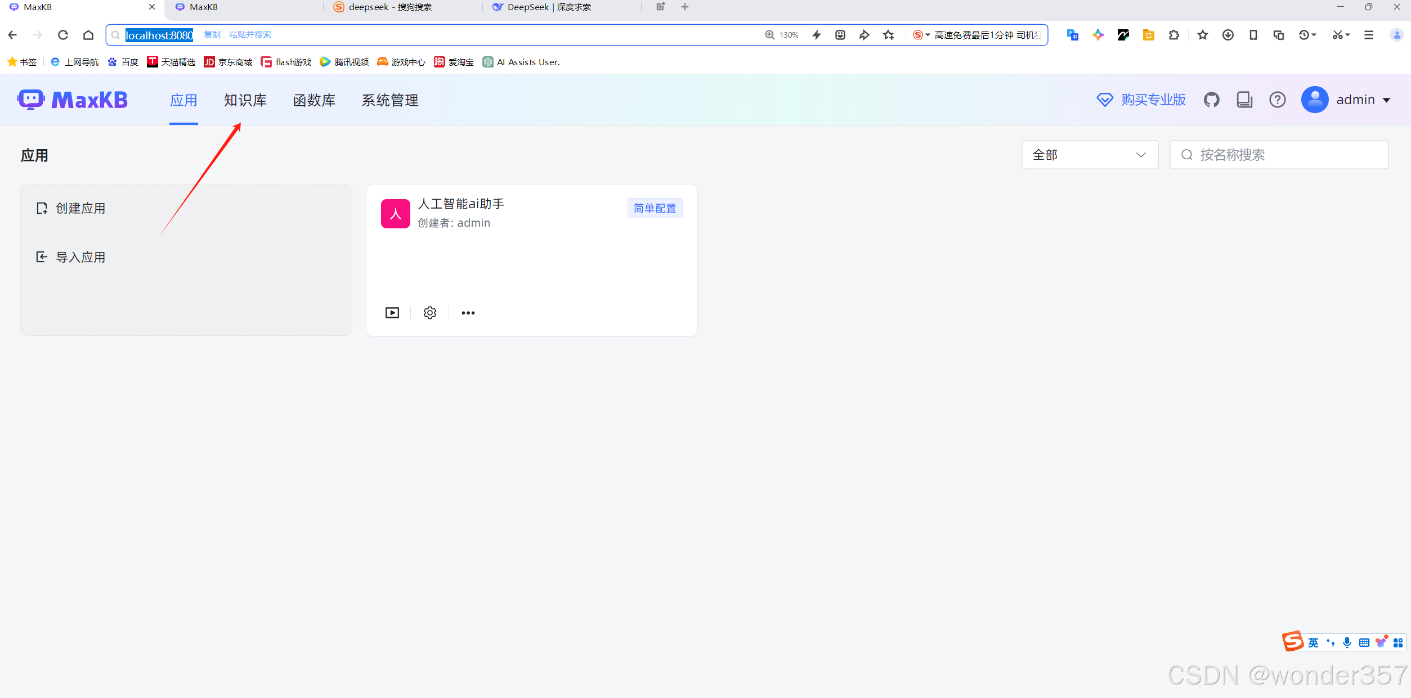
Task: Click the 购买专业版 link
Action: click(1152, 100)
